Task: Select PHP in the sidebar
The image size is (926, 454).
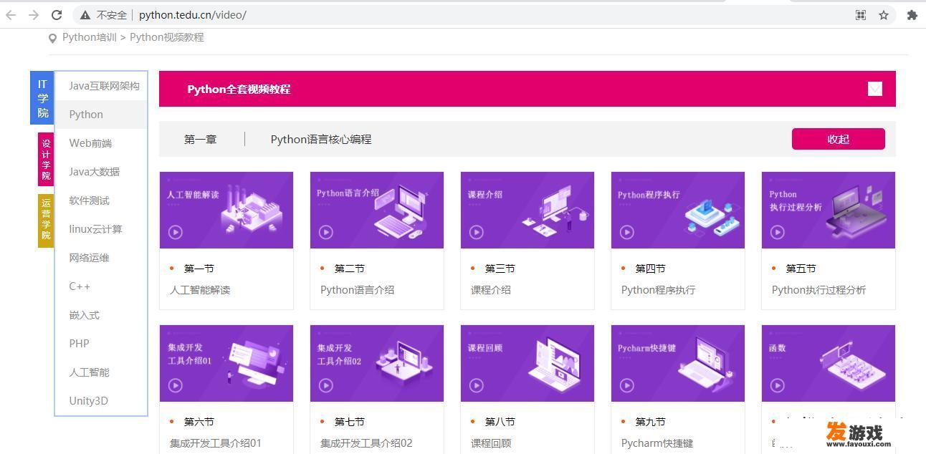Action: pyautogui.click(x=101, y=344)
